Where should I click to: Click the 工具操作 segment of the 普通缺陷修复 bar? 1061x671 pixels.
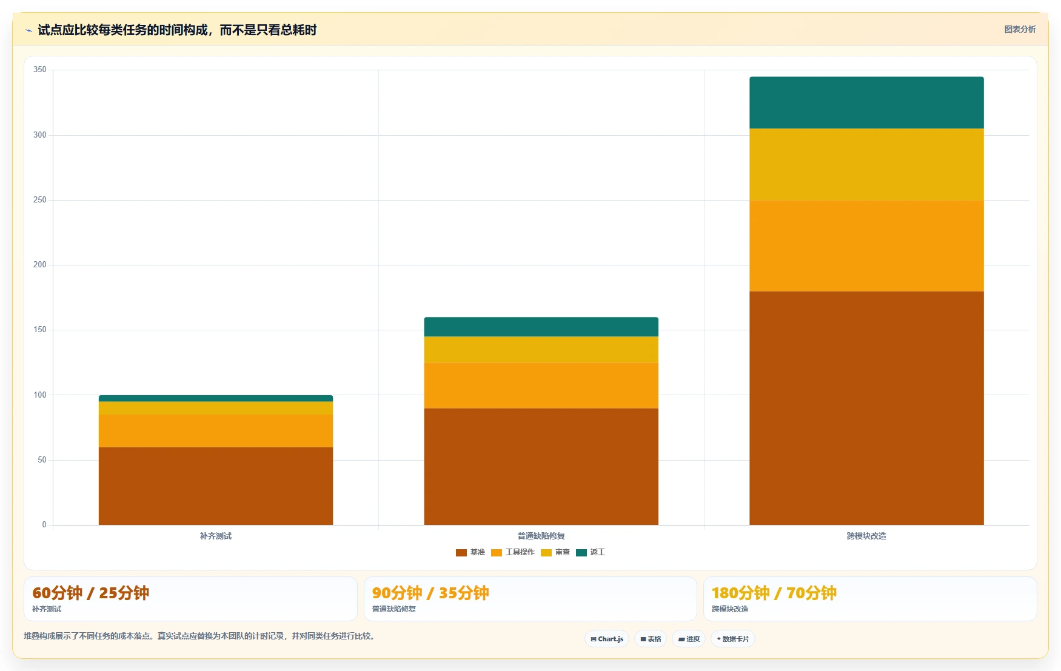pos(541,386)
